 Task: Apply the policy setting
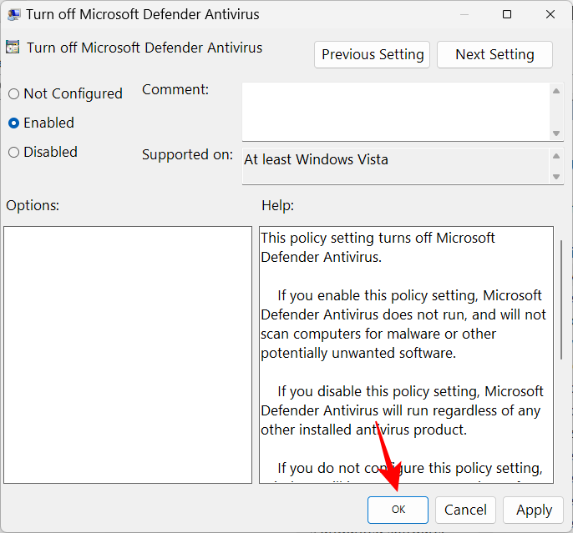click(534, 510)
